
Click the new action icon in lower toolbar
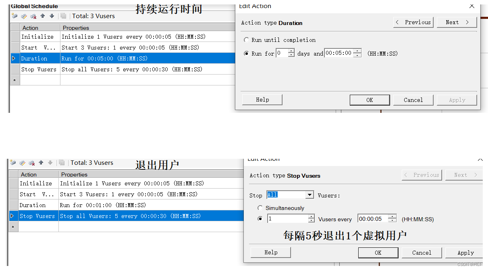13,163
